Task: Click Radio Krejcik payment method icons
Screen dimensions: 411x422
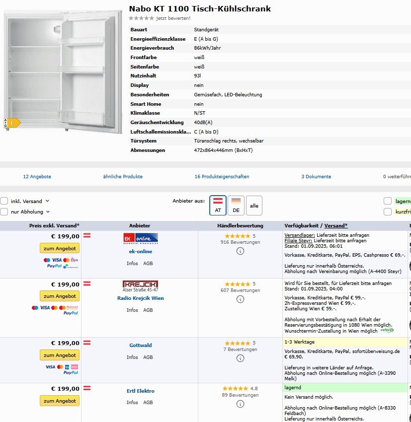Action: [55, 310]
